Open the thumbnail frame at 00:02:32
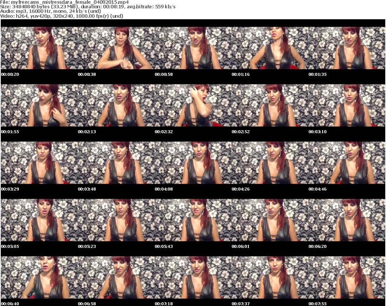This screenshot has height=306, width=386. click(193, 105)
